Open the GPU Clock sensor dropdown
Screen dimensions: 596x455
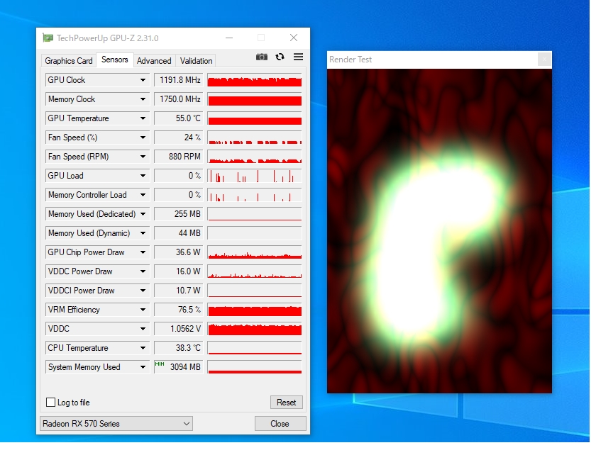click(143, 80)
